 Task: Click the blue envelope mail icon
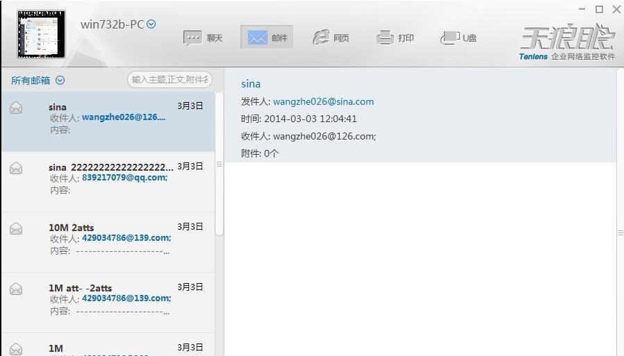[258, 37]
